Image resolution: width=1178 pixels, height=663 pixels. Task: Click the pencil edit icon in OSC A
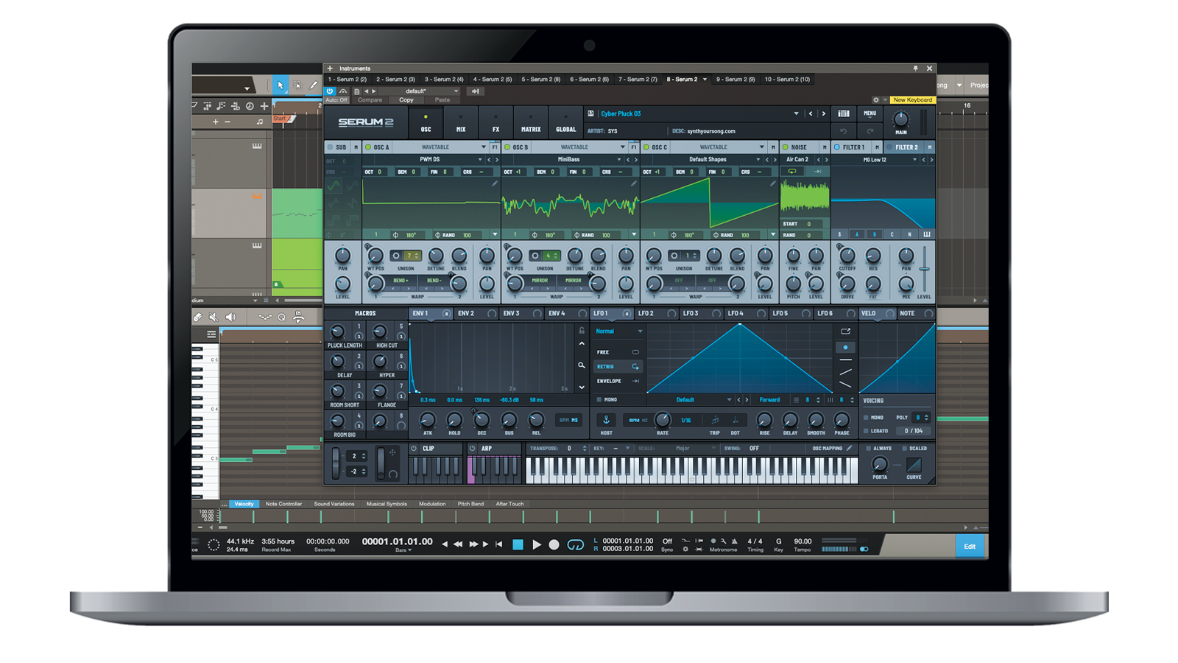point(495,183)
